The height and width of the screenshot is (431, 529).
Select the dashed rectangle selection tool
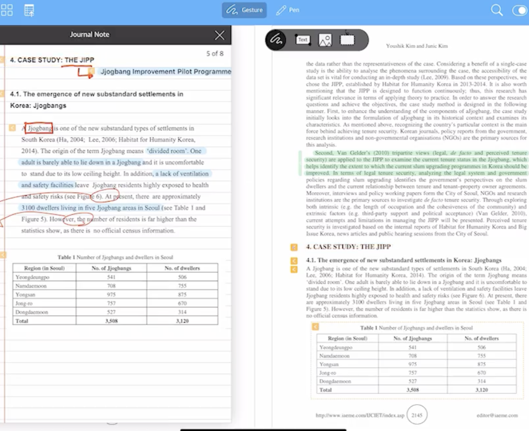coord(347,40)
